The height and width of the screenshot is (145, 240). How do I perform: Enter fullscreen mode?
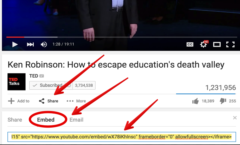[x=230, y=45]
